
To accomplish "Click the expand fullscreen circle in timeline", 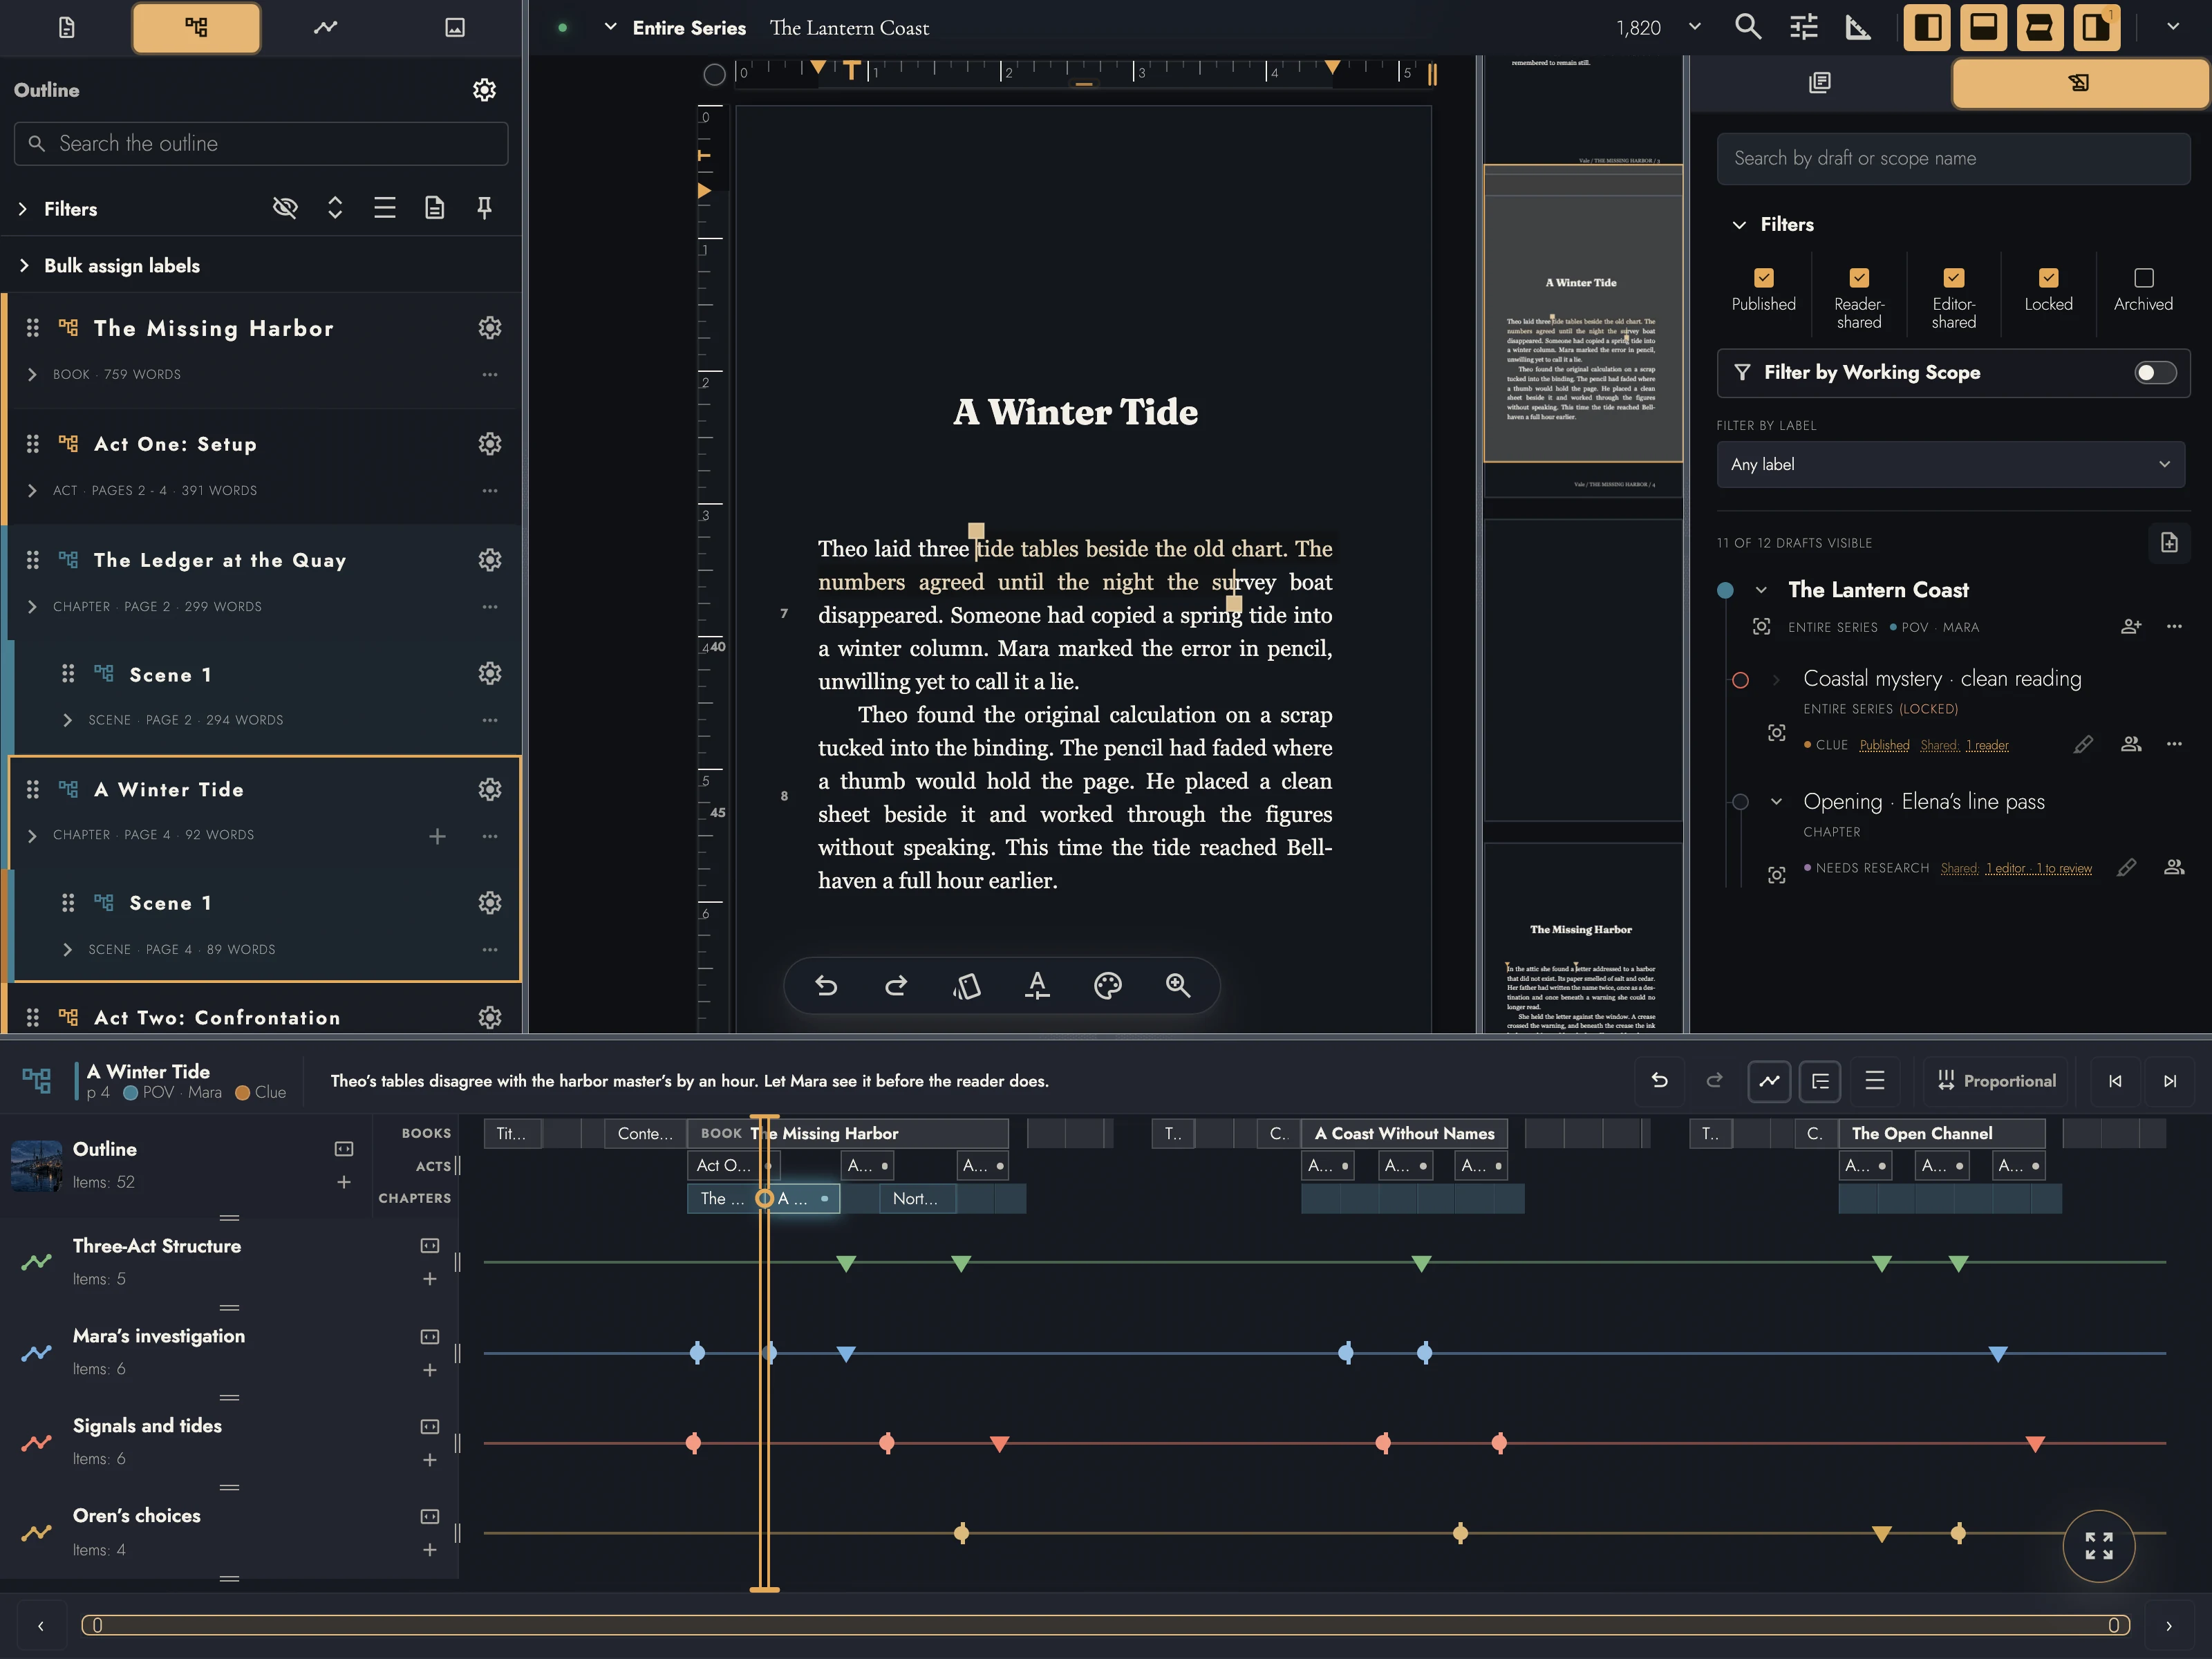I will coord(2098,1546).
